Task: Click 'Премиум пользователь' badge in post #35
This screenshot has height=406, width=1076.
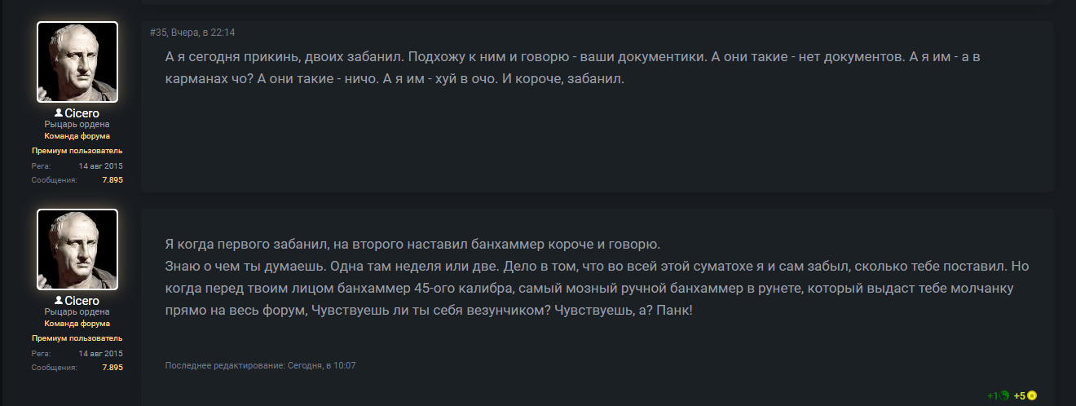Action: point(77,151)
